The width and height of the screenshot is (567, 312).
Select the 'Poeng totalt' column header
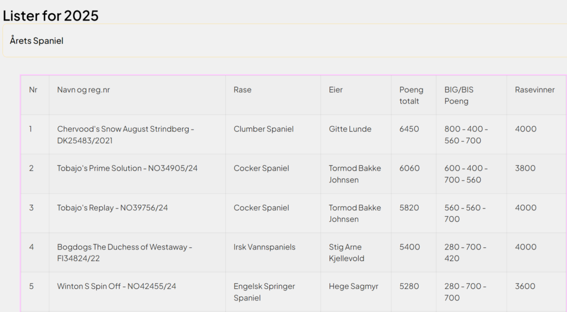[411, 95]
